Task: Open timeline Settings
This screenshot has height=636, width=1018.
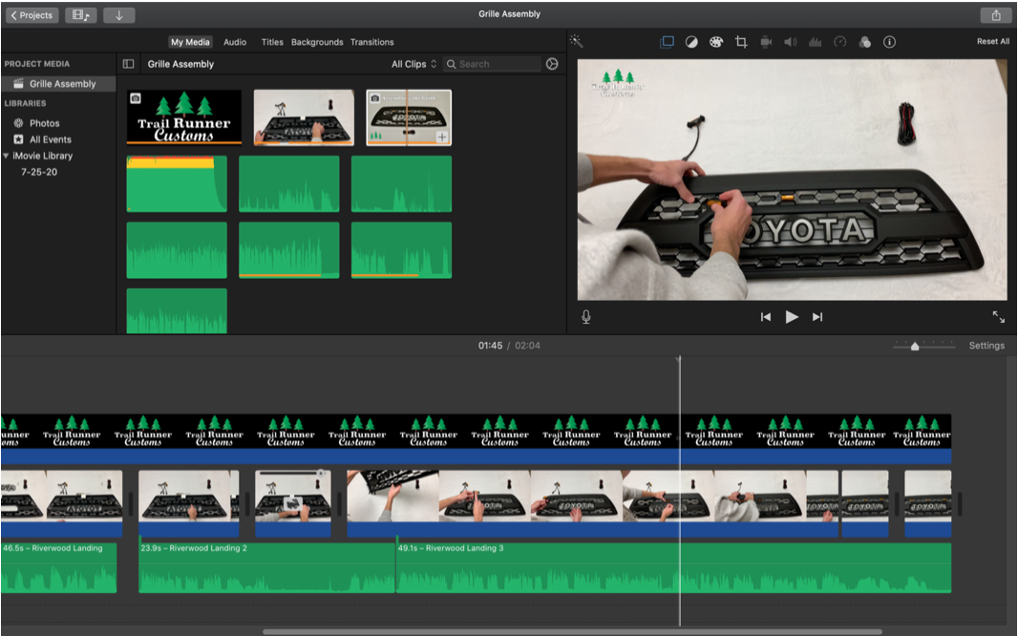Action: click(x=986, y=346)
